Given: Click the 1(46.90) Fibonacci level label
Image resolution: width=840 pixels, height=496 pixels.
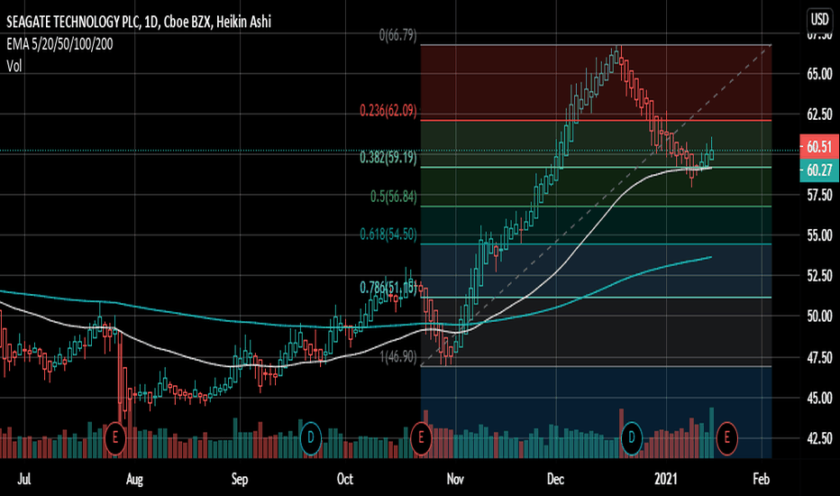Looking at the screenshot, I should 398,357.
